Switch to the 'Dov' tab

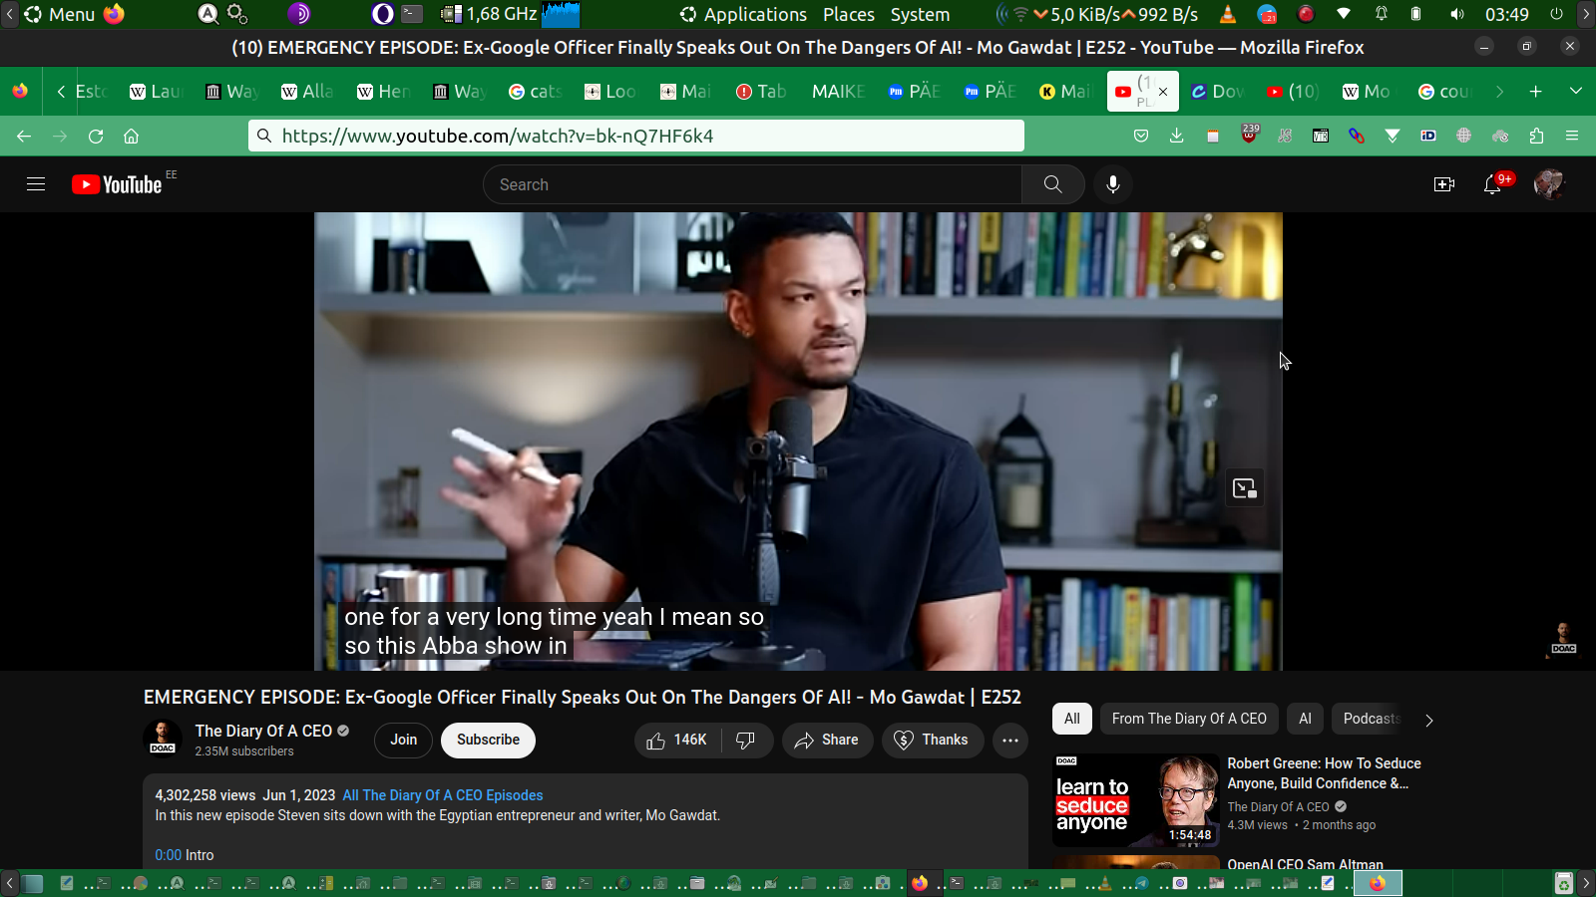(x=1218, y=92)
